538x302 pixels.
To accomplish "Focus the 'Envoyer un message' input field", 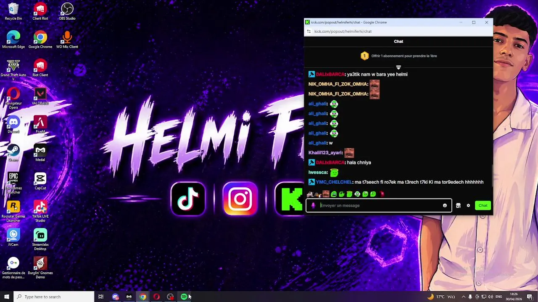I will tap(379, 206).
